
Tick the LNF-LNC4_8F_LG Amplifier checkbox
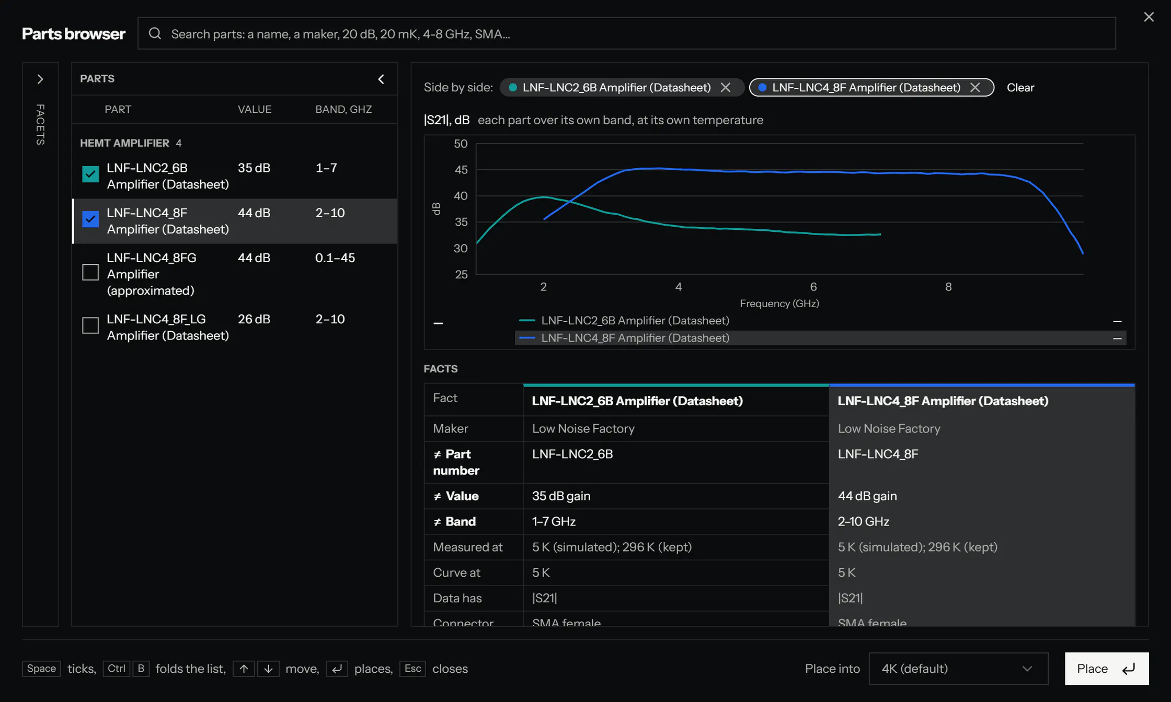[x=90, y=325]
